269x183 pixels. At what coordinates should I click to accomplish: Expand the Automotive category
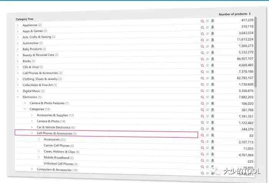[x=18, y=43]
